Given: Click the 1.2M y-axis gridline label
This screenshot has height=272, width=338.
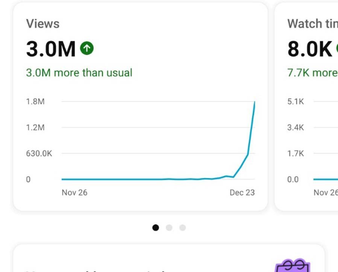Looking at the screenshot, I should 35,127.
